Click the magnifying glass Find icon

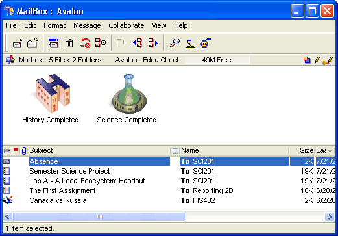coord(175,42)
